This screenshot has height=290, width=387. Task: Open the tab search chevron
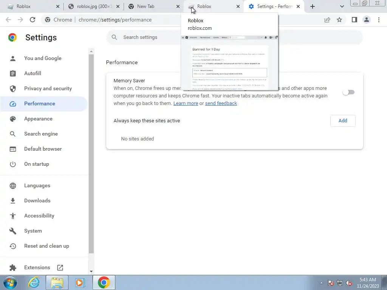[x=342, y=6]
